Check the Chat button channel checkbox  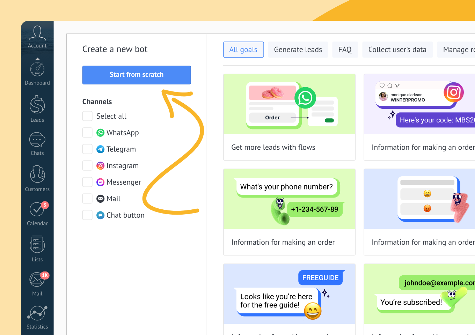87,215
